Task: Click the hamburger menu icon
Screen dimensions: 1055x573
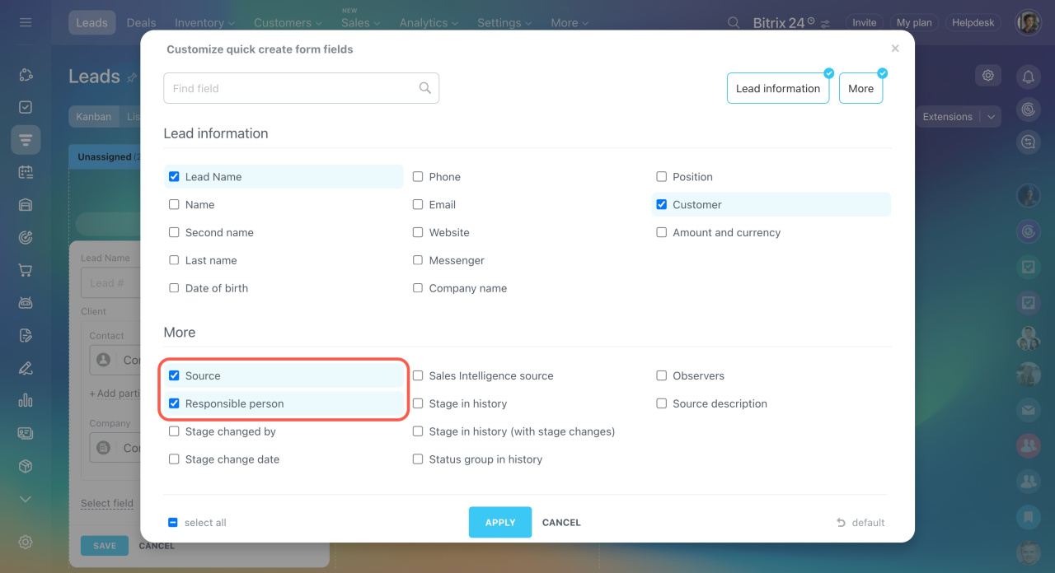Action: pyautogui.click(x=26, y=22)
